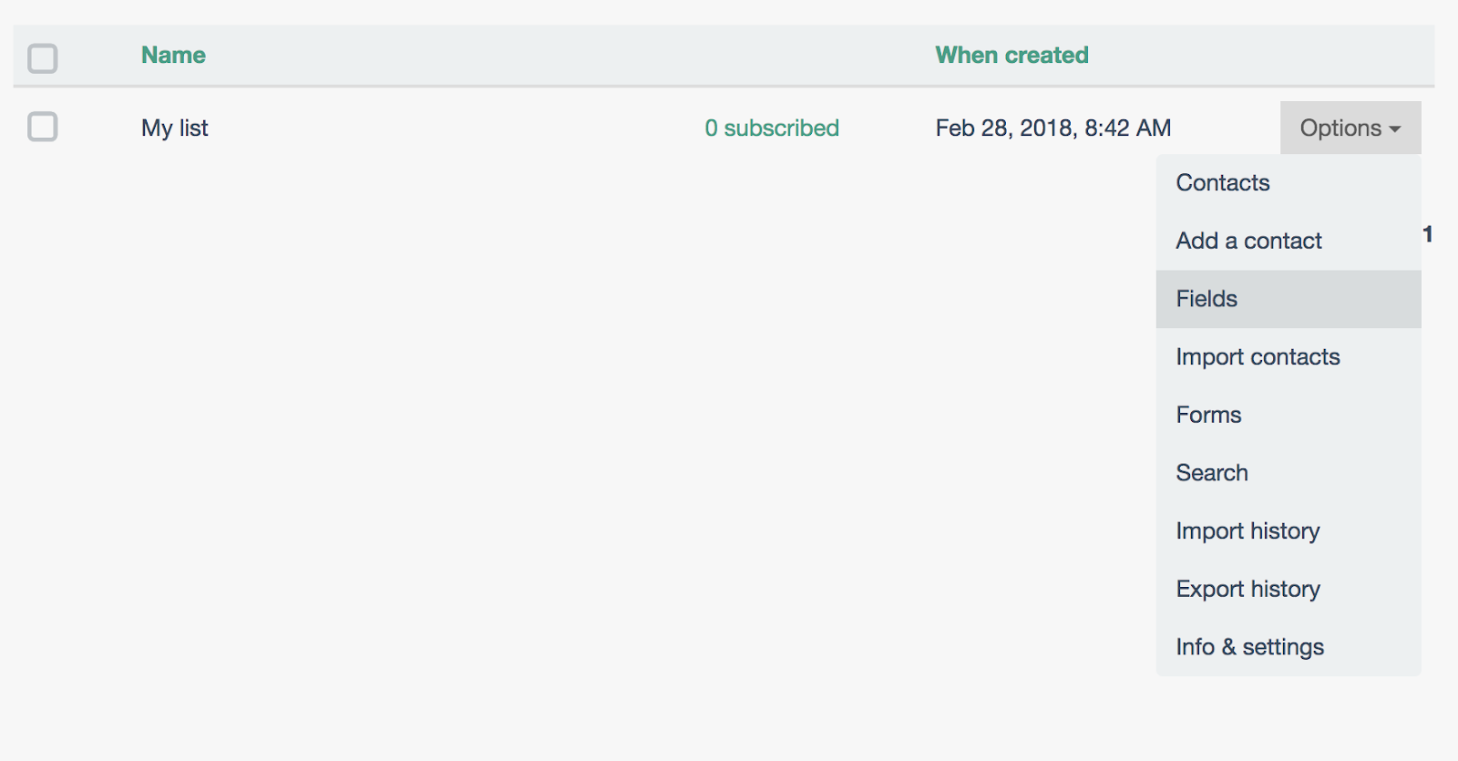Choose Contacts from the options menu
1458x761 pixels.
[x=1222, y=182]
